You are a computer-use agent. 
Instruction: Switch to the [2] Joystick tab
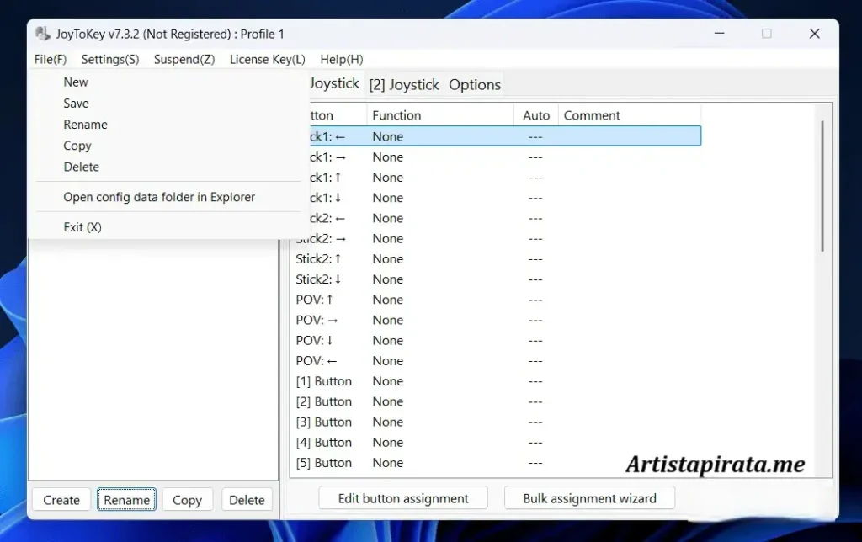404,85
